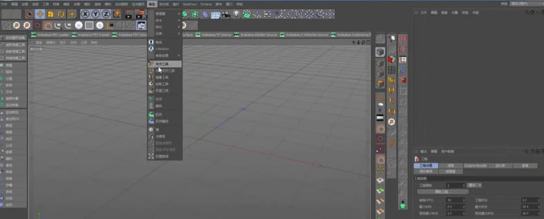
Task: Click the Krakatoa TP Source button
Action: pos(214,35)
